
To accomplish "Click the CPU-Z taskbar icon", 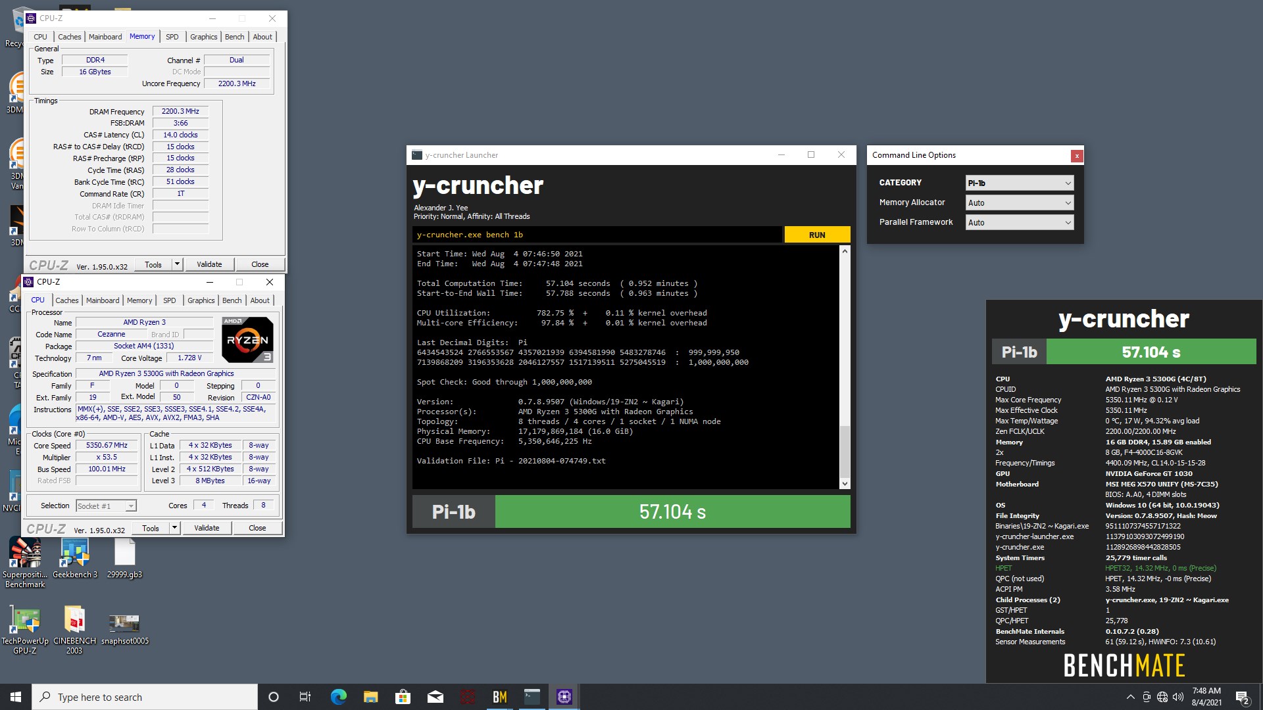I will (564, 697).
